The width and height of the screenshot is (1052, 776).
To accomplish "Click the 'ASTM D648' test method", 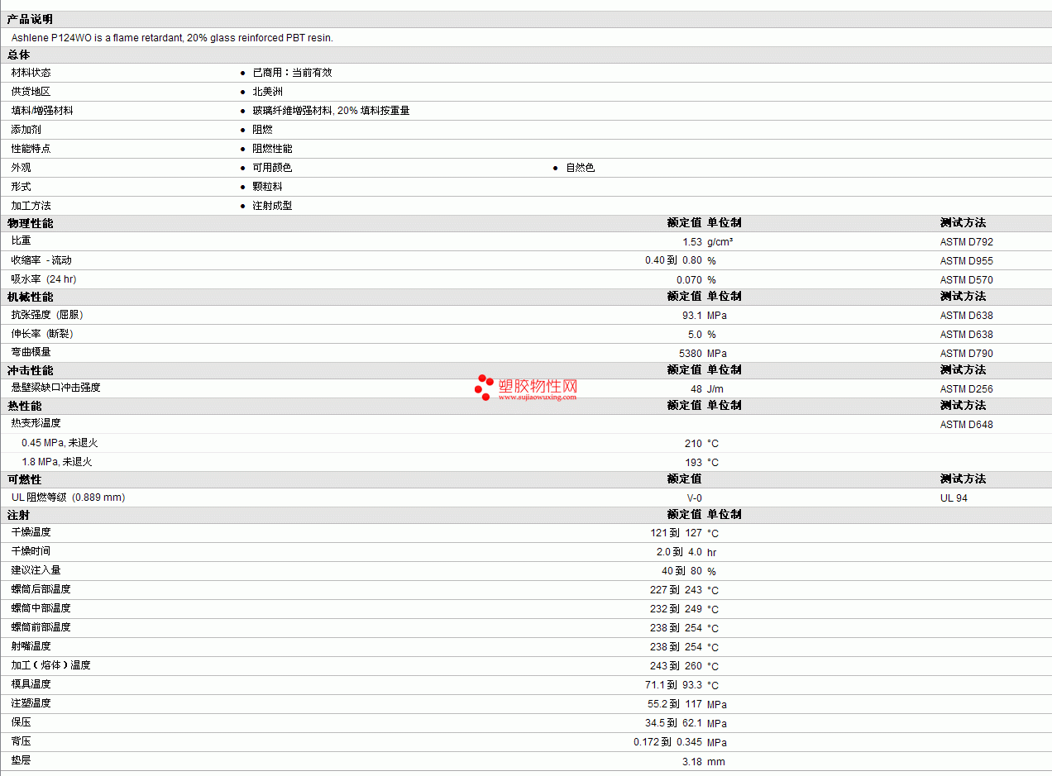I will 967,425.
